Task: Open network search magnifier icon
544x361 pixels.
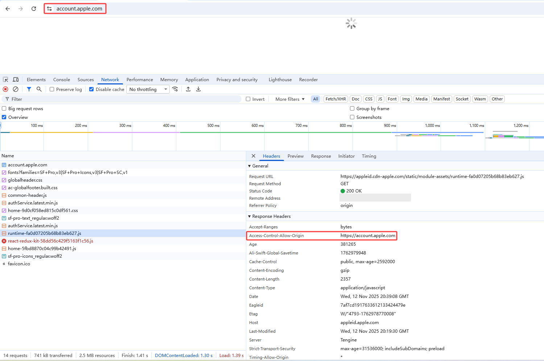Action: [39, 89]
